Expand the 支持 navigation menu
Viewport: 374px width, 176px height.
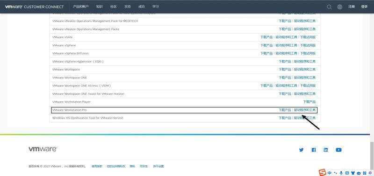tap(127, 7)
